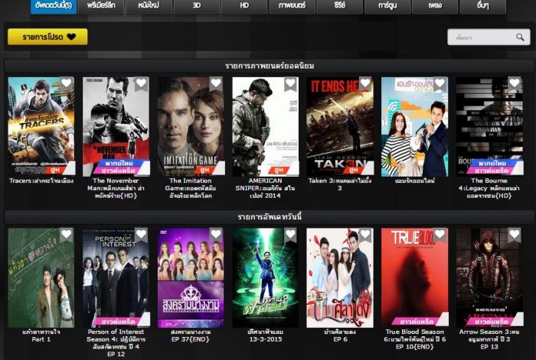536x360 pixels.
Task: Click Taken 3 title link
Action: pos(340,184)
